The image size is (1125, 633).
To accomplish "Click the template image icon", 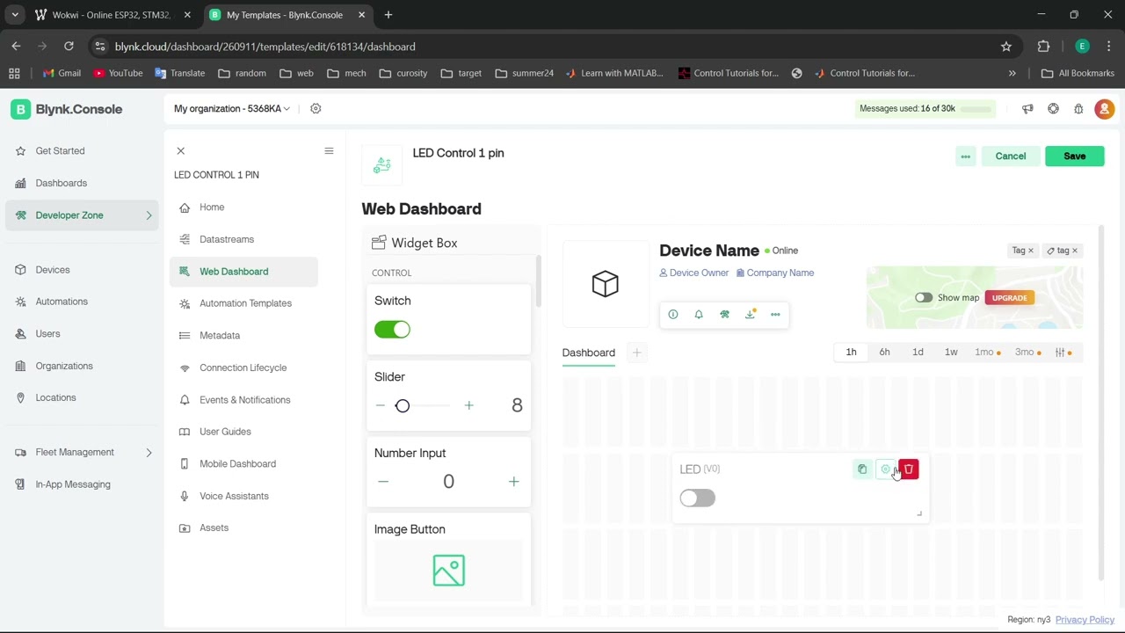I will 382,164.
